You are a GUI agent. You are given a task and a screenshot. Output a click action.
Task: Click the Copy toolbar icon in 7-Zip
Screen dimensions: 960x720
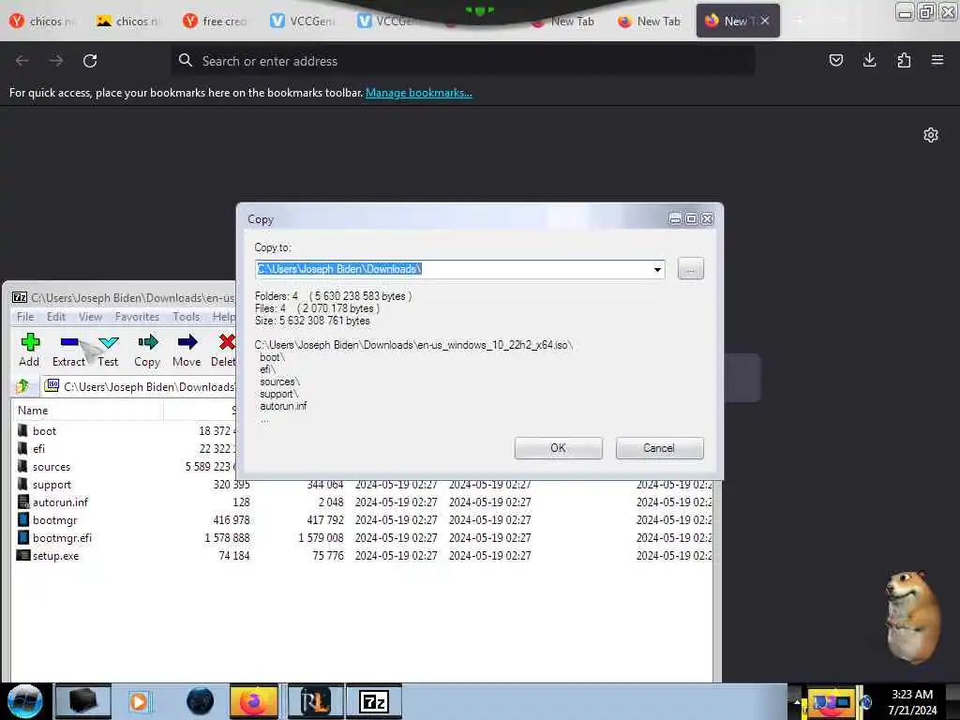point(147,342)
